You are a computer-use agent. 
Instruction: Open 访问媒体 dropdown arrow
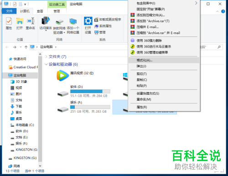46,31
